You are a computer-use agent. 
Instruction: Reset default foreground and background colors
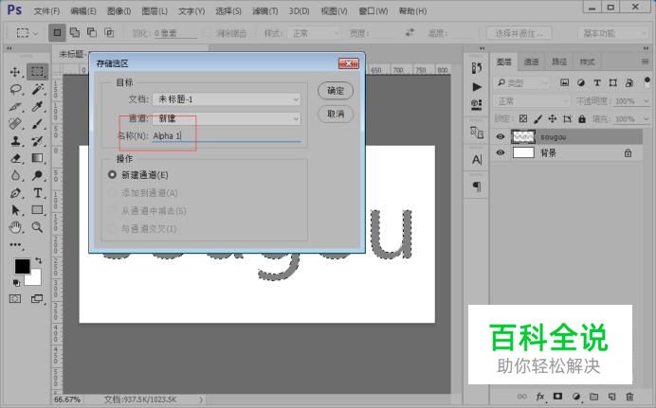pos(16,283)
